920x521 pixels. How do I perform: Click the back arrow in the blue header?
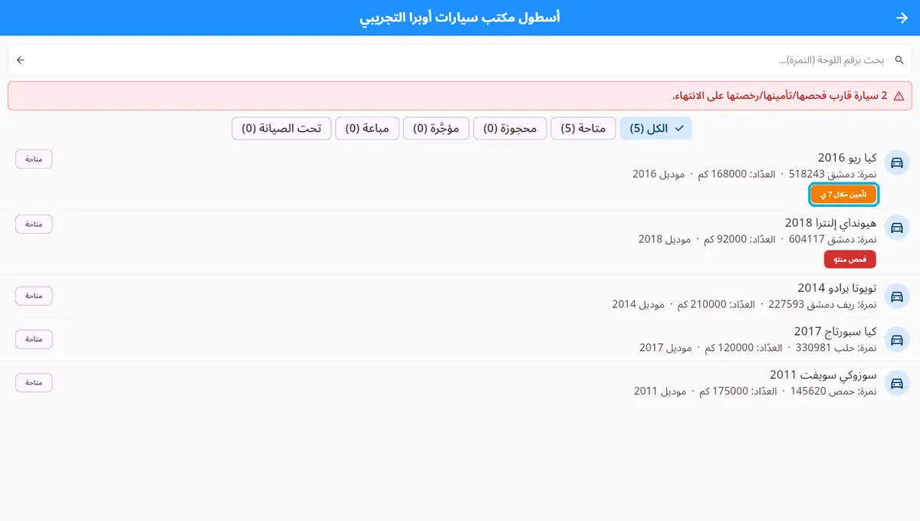[902, 18]
